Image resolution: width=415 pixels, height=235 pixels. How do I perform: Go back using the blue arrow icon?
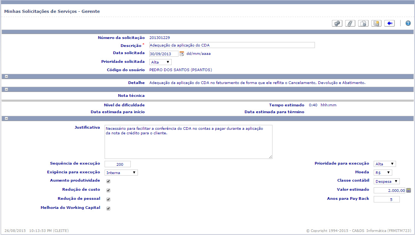pos(389,23)
